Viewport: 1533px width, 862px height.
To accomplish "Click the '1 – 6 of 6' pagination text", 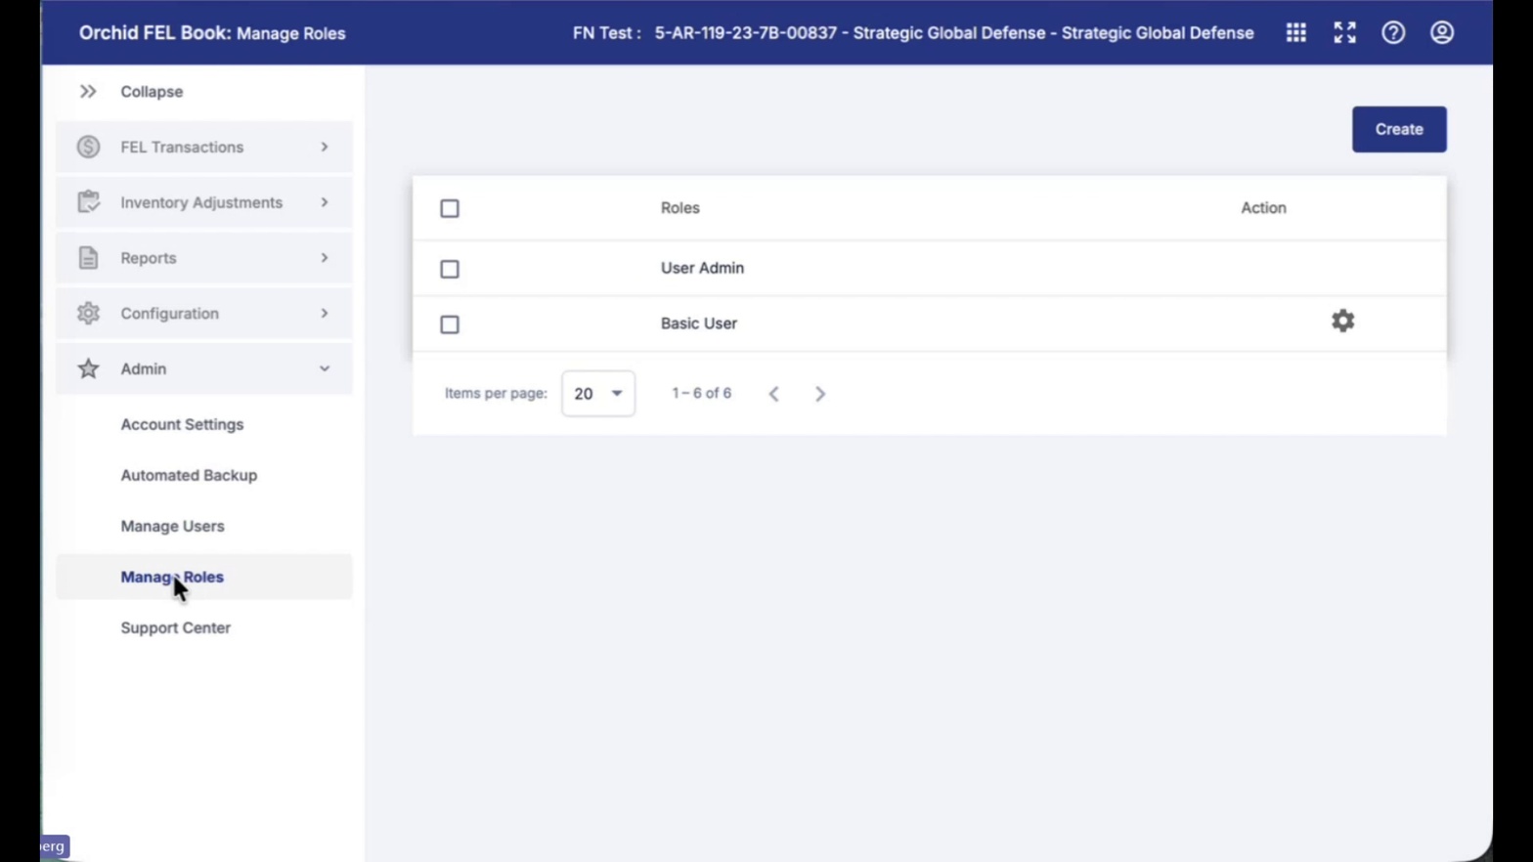I will point(702,393).
